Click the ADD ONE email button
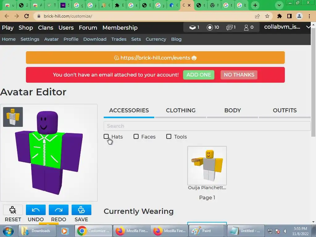The image size is (316, 237). click(198, 75)
